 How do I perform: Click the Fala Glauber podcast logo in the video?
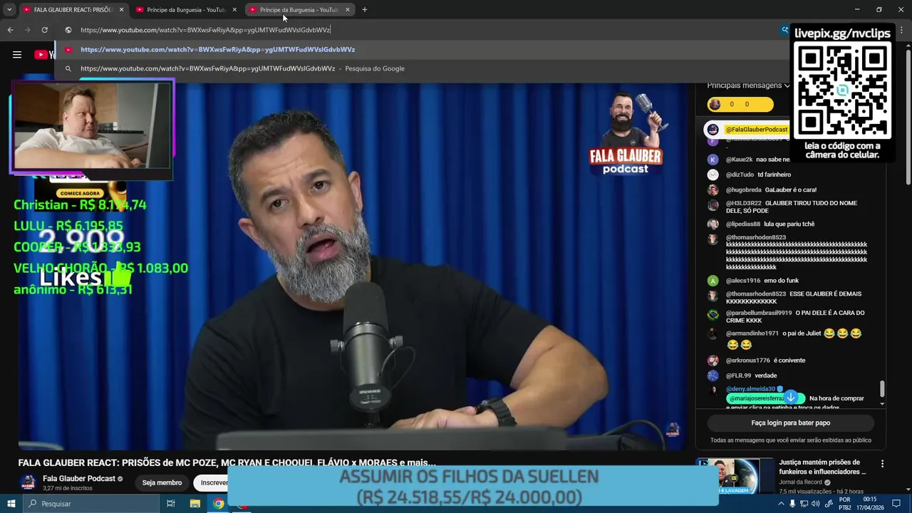pos(626,134)
